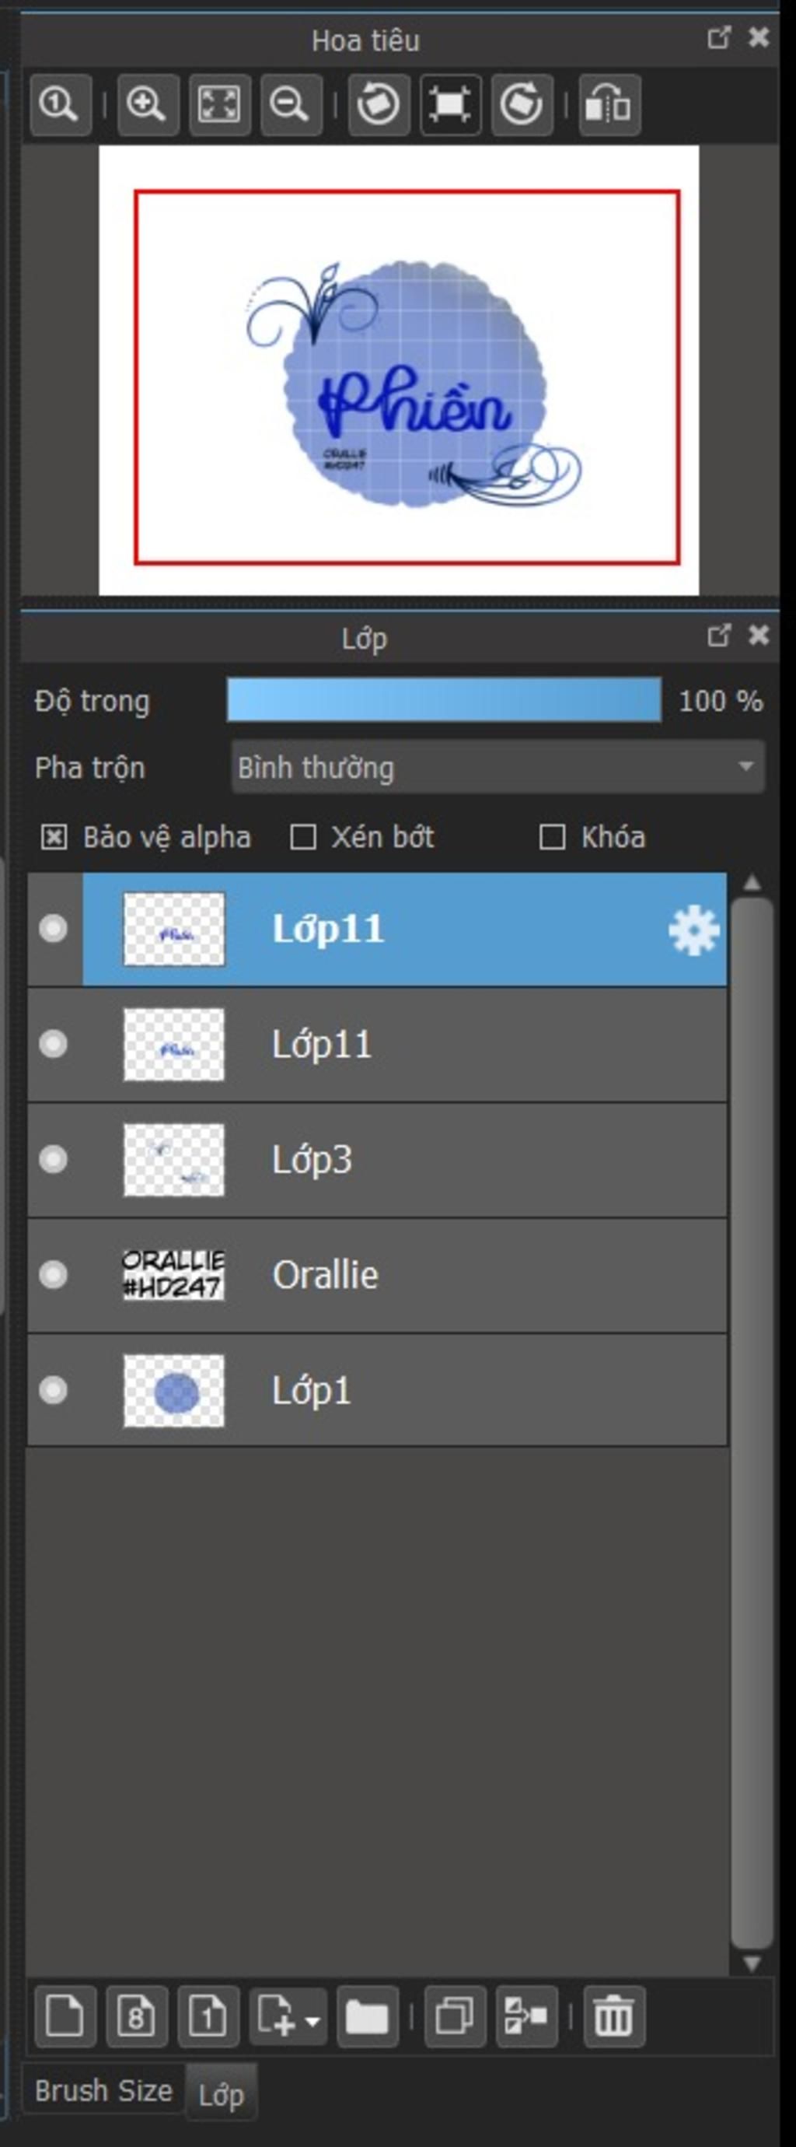Toggle the Bảo vệ alpha checkbox
This screenshot has height=2147, width=796.
pyautogui.click(x=54, y=837)
